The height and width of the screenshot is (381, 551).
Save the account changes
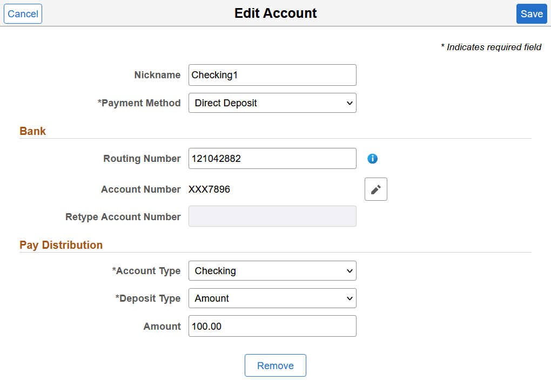click(x=532, y=14)
